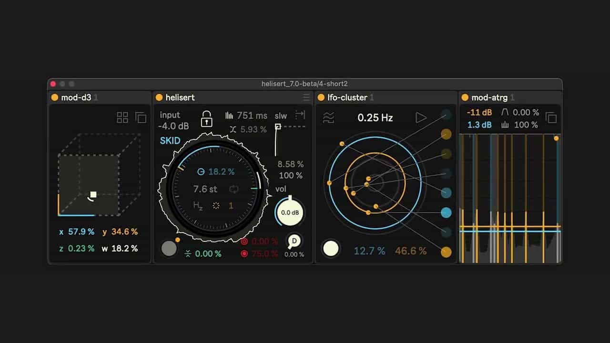610x343 pixels.
Task: Click the Hz icon inside the dial
Action: pyautogui.click(x=198, y=205)
